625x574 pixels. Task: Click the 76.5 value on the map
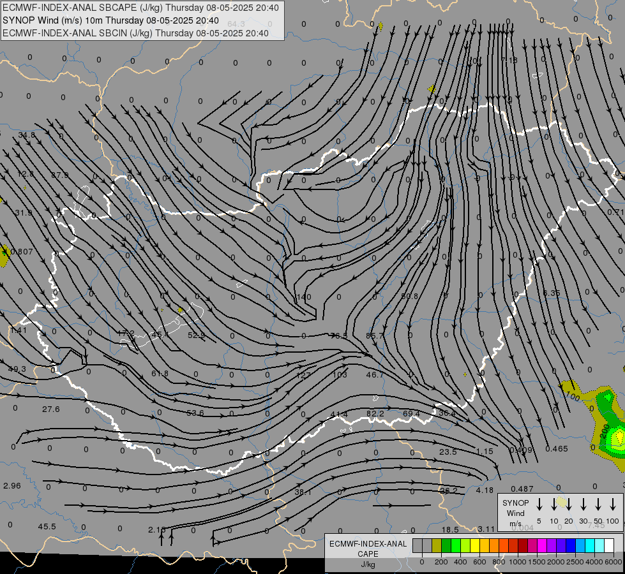tap(339, 336)
